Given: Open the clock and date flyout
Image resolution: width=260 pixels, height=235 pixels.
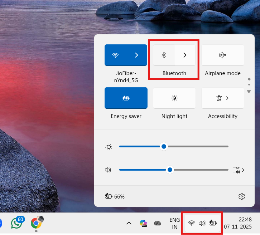Looking at the screenshot, I should pos(237,223).
